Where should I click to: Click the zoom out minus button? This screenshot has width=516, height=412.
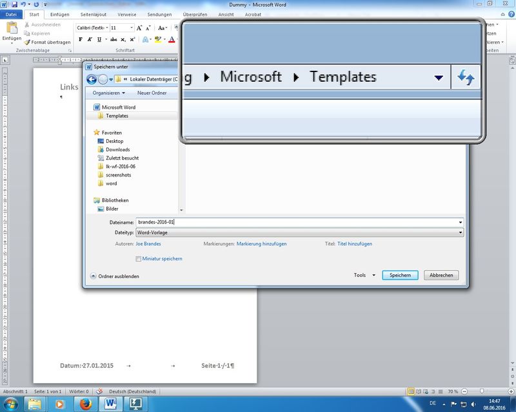pyautogui.click(x=464, y=391)
